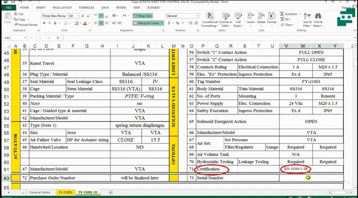Open the number format General dropdown

click(197, 16)
